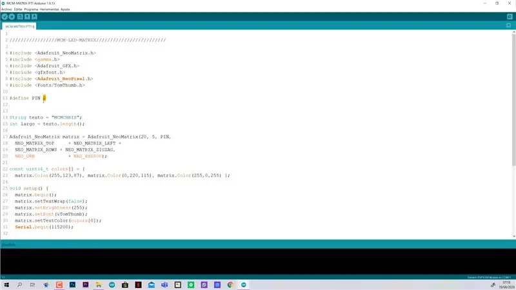Click Serial.begin(115200) on line 31
This screenshot has height=290, width=516.
click(44, 227)
